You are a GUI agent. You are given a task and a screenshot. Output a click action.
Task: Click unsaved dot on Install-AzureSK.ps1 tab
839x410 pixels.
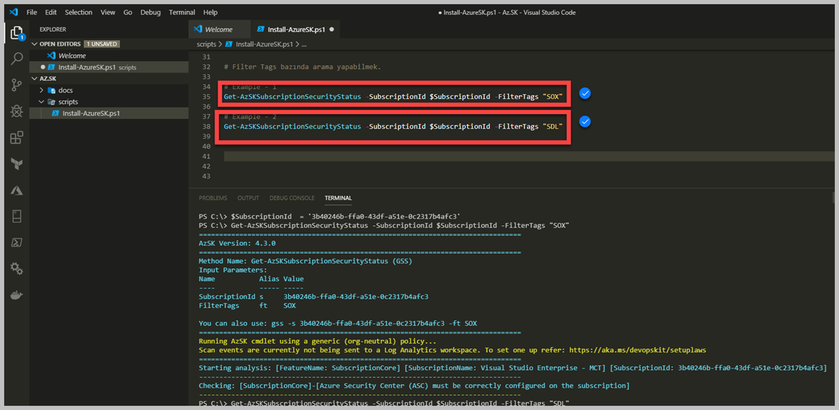coord(332,30)
